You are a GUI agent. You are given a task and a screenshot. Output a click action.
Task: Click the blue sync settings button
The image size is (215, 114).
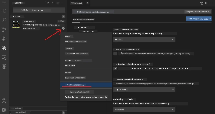(x=198, y=19)
